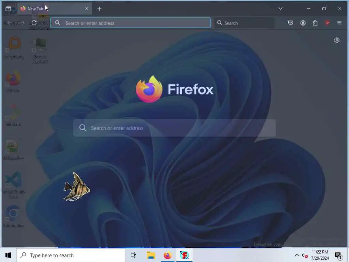349x262 pixels.
Task: Minimize the Firefox window
Action: (x=308, y=9)
